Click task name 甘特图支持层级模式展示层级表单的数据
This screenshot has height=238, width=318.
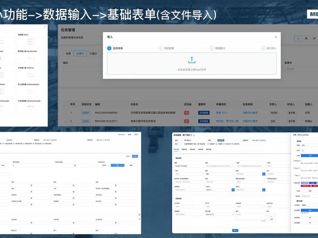(153, 113)
